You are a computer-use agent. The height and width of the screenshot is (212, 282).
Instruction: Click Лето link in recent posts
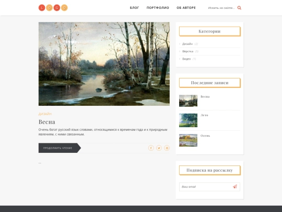(x=204, y=115)
